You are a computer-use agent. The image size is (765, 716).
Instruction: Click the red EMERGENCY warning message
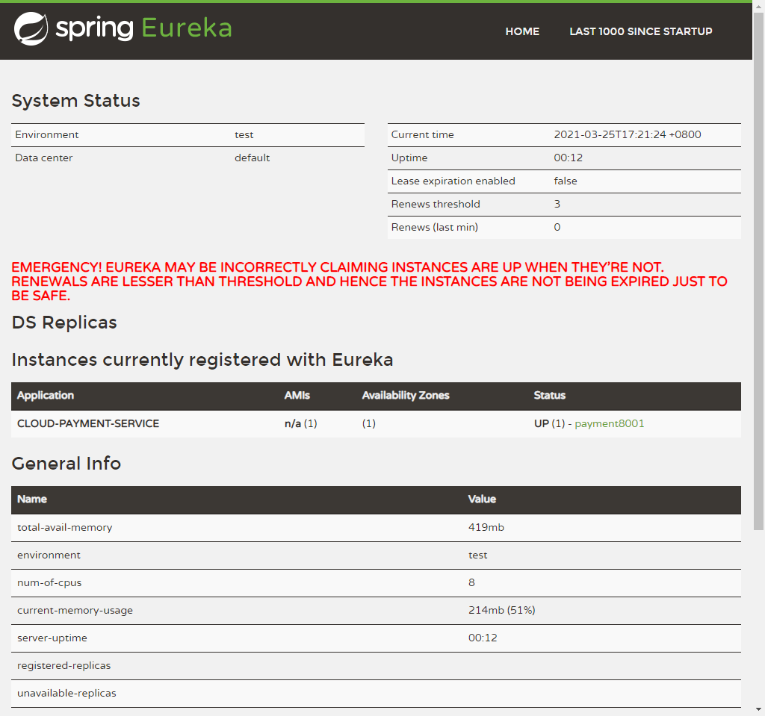(x=369, y=281)
